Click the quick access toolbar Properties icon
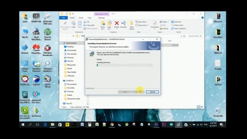The image size is (247, 139). click(x=66, y=14)
